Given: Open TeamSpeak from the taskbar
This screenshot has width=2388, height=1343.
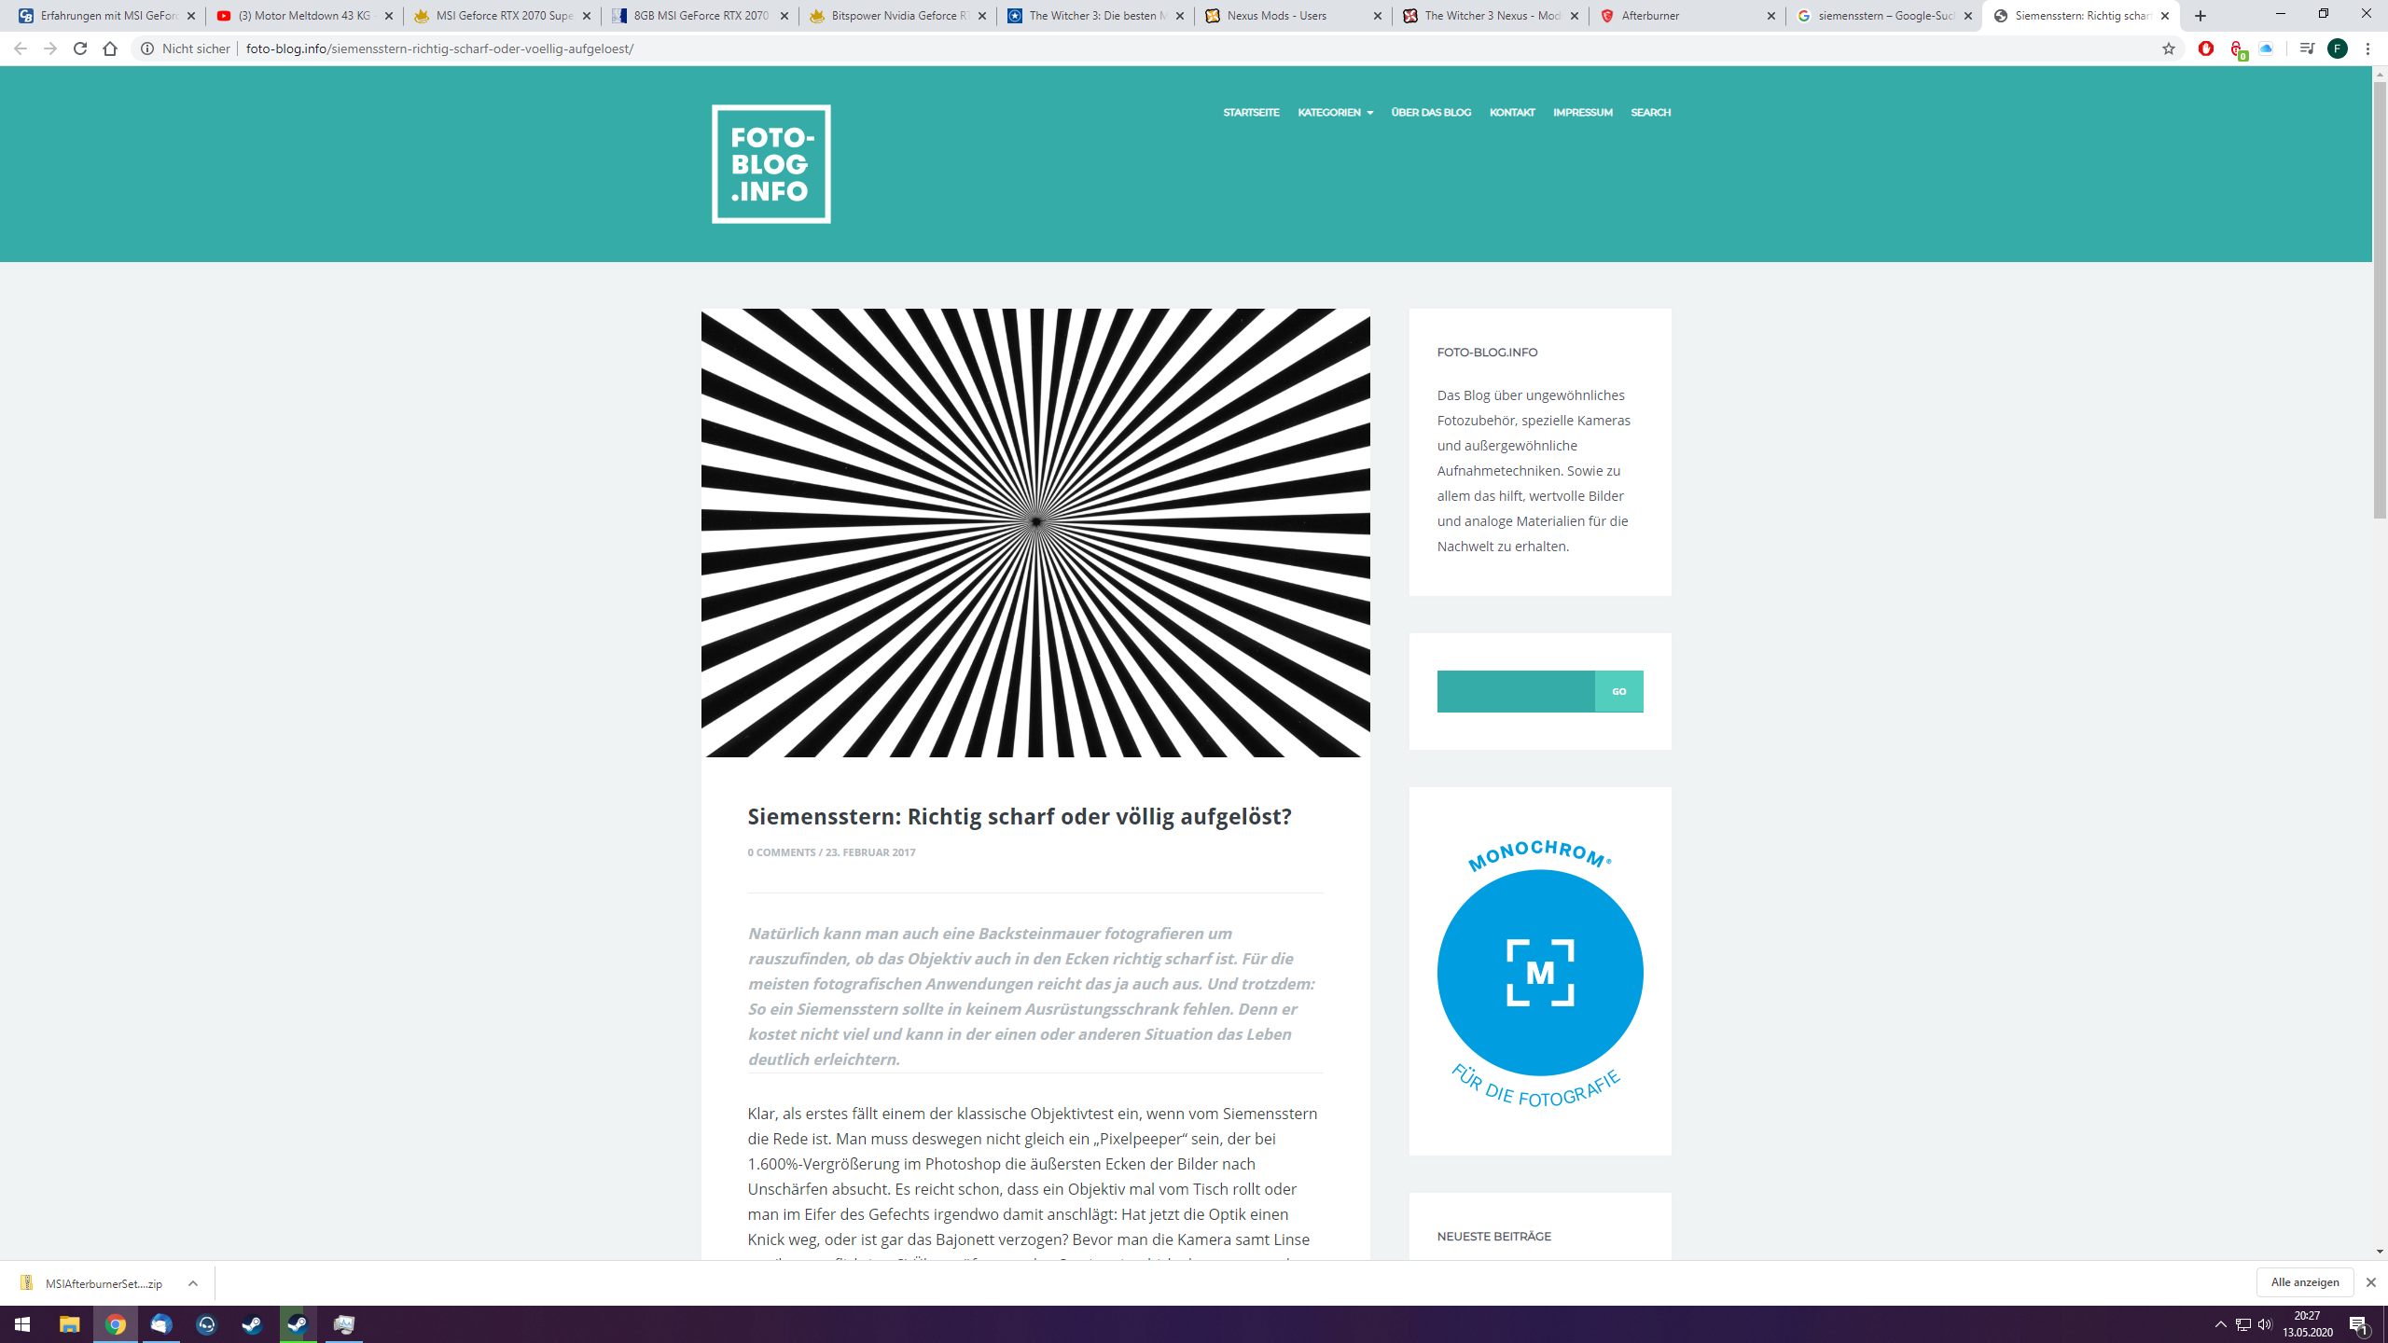Looking at the screenshot, I should pyautogui.click(x=204, y=1323).
